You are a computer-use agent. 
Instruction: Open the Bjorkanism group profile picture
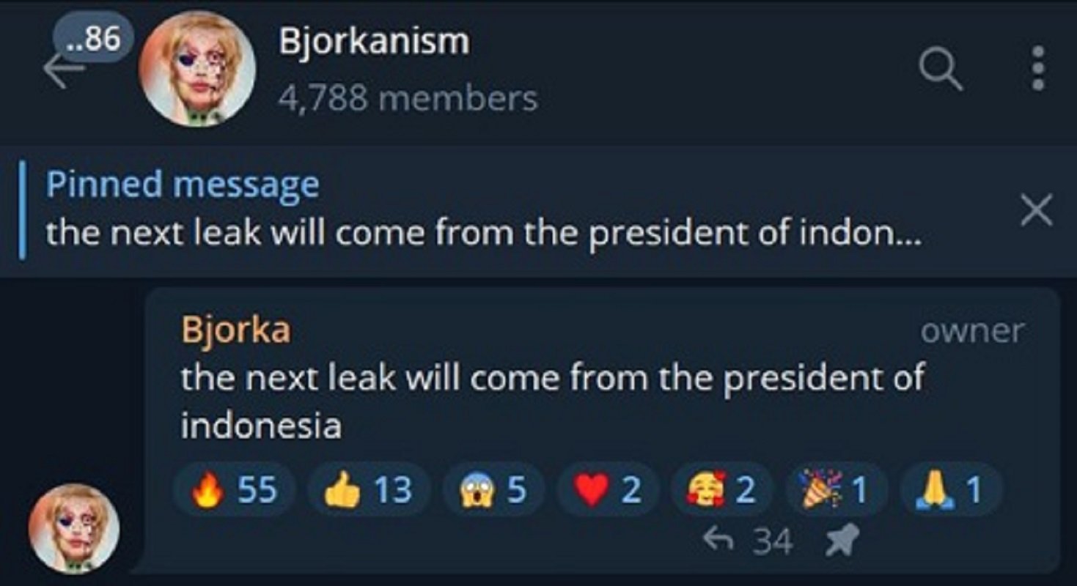[x=197, y=70]
